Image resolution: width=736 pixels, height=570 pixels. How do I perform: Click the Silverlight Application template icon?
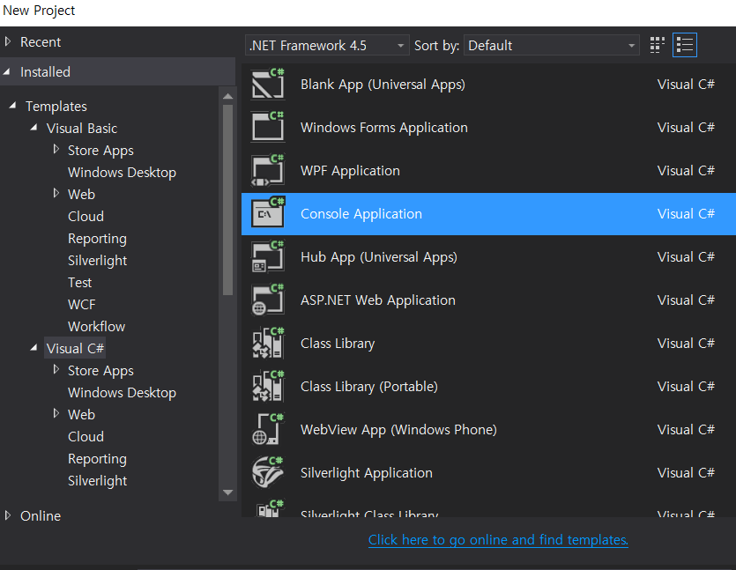click(268, 472)
